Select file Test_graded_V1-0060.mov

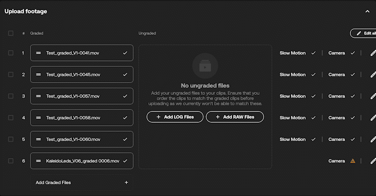point(82,139)
